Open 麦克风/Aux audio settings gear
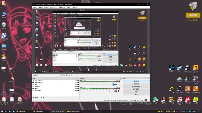The height and width of the screenshot is (113, 202). coord(118,85)
